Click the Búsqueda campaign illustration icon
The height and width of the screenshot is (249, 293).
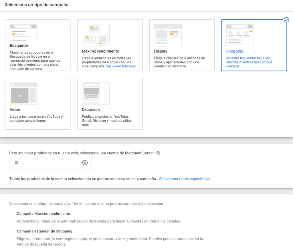coord(23,33)
